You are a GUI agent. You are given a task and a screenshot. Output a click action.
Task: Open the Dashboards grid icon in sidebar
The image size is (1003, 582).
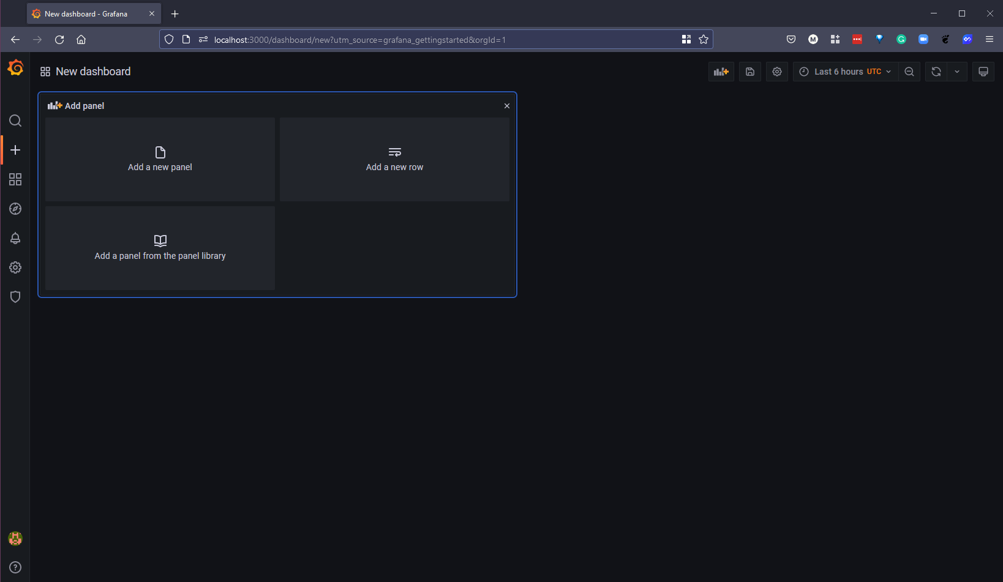(15, 179)
